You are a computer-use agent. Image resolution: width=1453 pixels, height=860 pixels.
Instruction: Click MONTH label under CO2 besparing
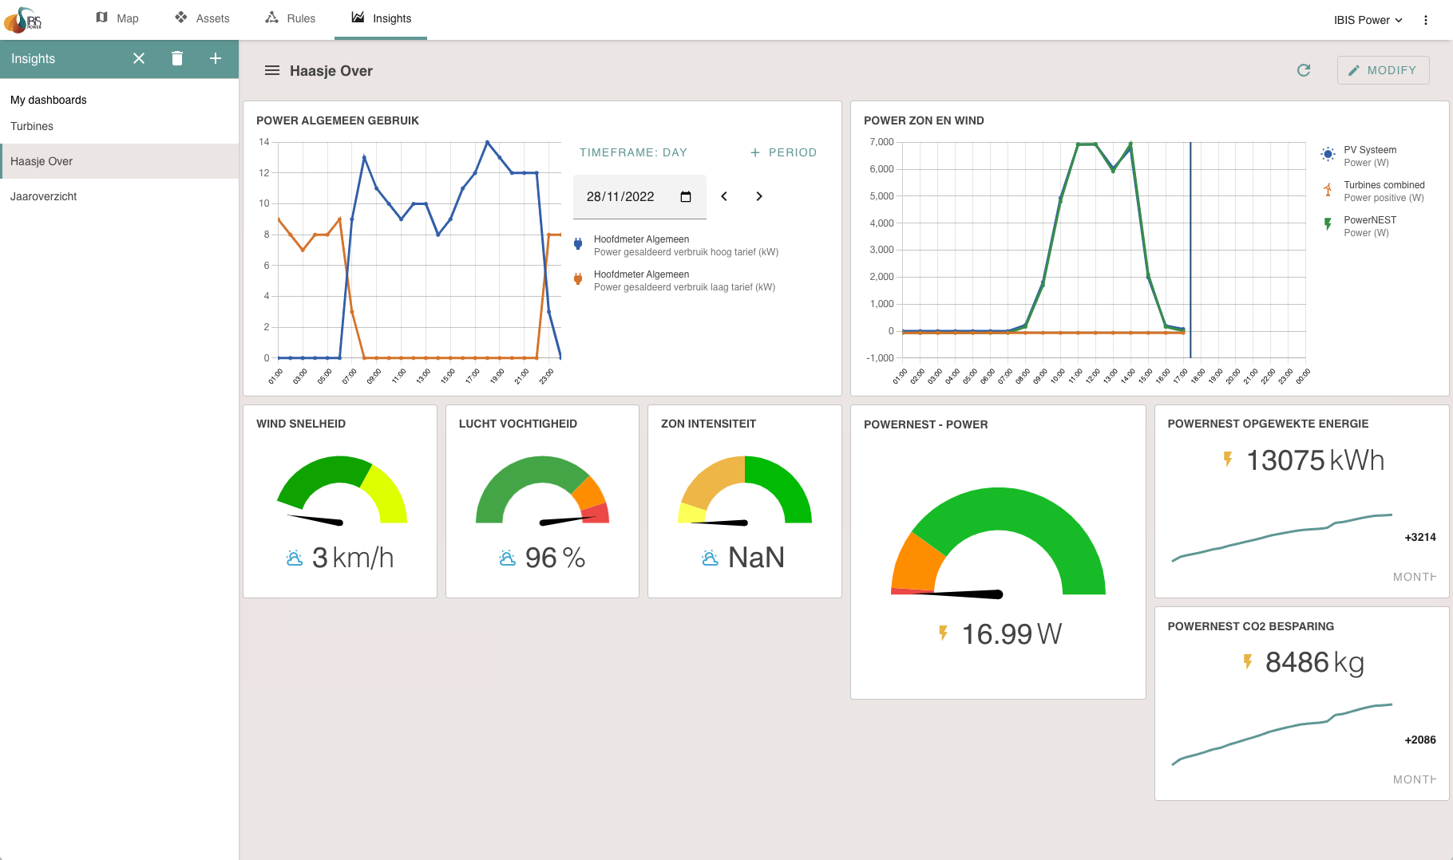[x=1414, y=779]
